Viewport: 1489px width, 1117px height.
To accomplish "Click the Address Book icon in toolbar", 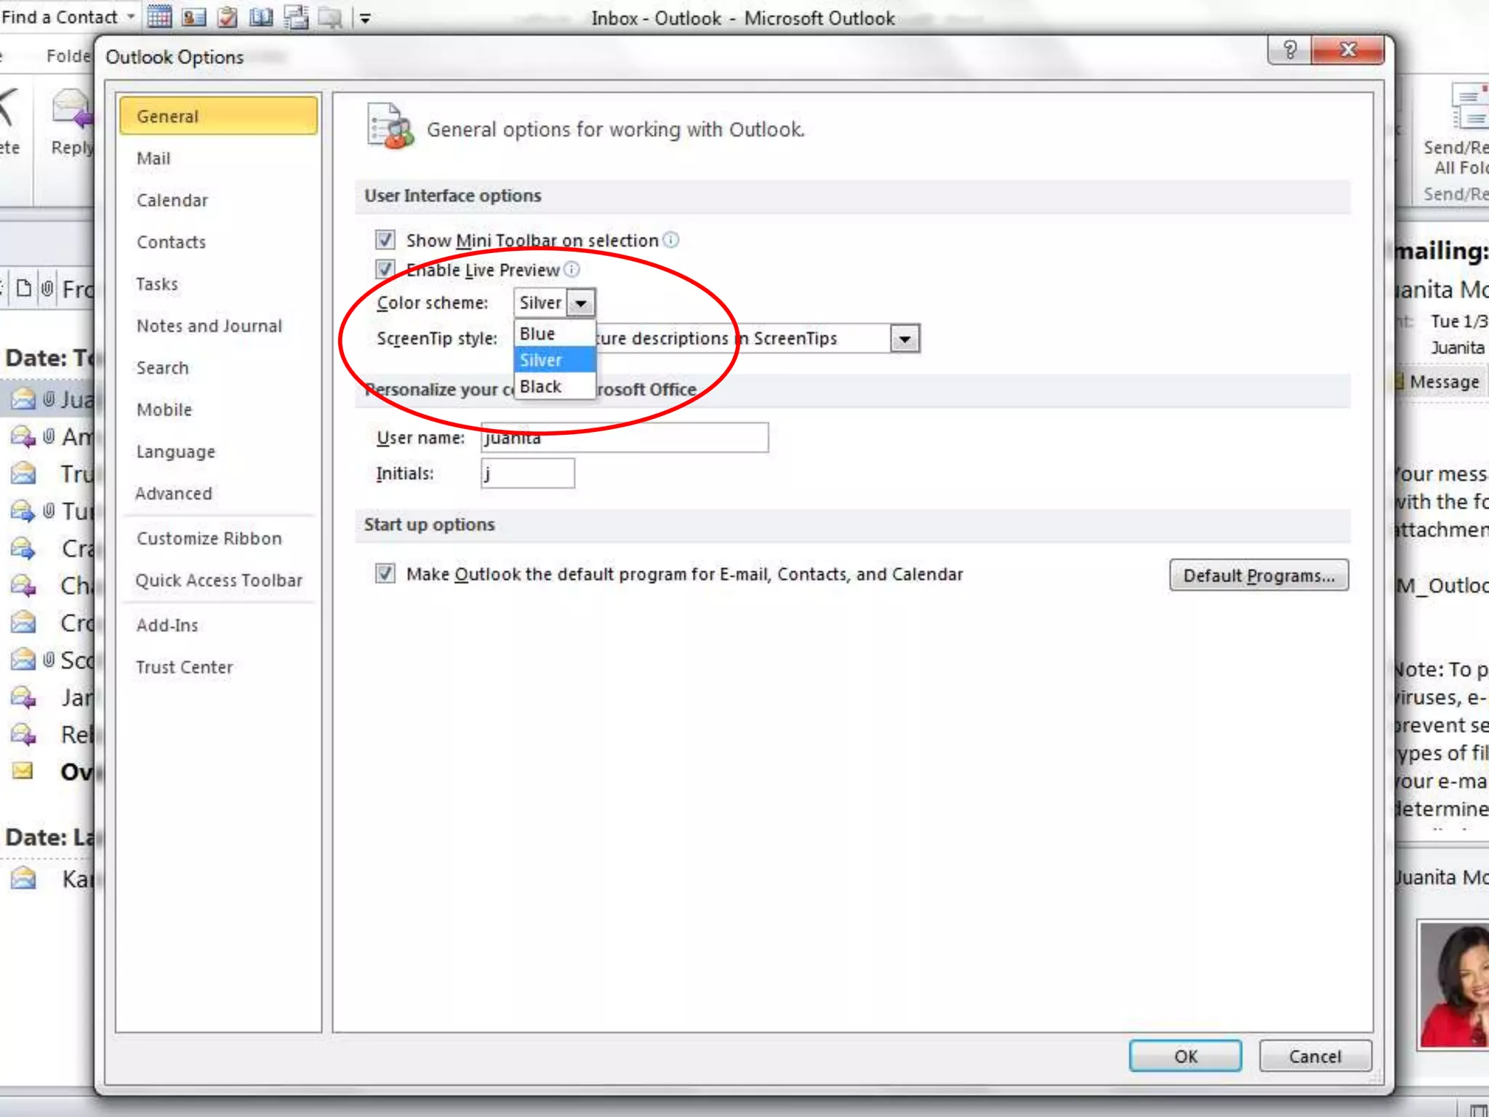I will click(x=261, y=17).
